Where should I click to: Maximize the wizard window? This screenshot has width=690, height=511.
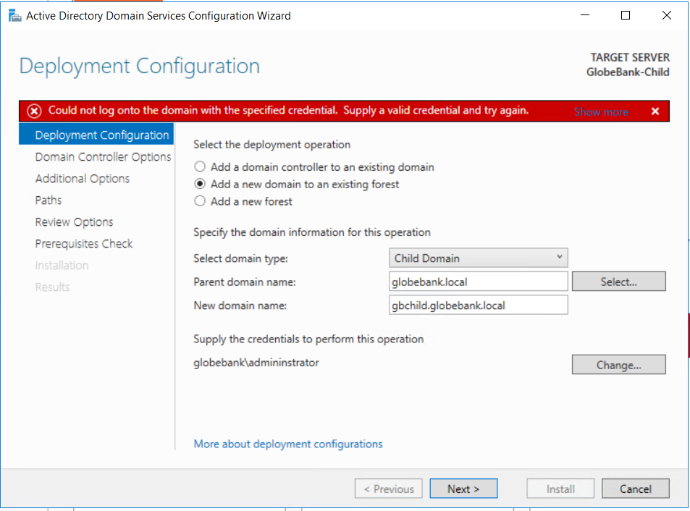click(x=626, y=15)
